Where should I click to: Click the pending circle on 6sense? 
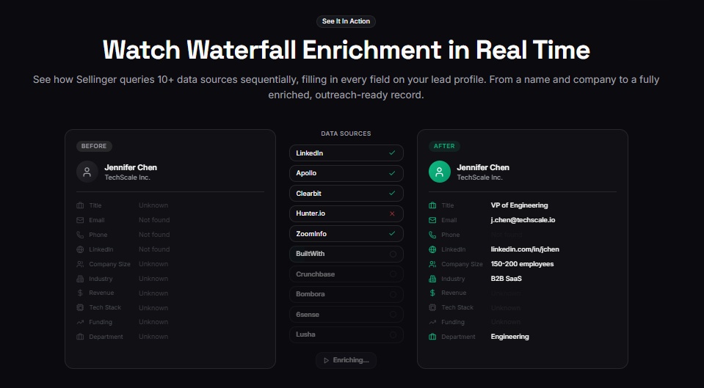coord(393,315)
